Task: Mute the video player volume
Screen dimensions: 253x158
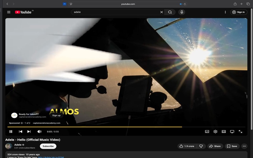Action: [x=39, y=131]
